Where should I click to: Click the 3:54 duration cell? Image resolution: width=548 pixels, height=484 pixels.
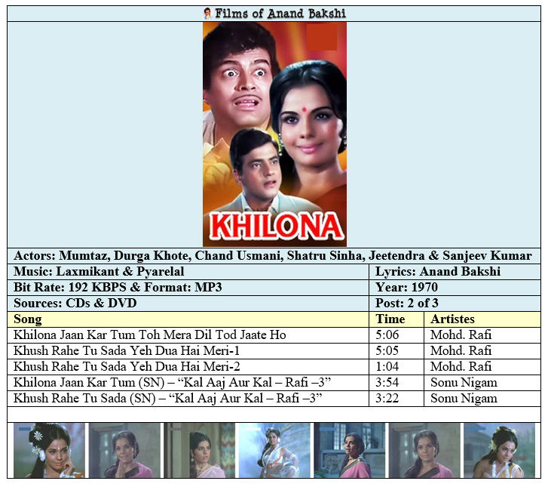pyautogui.click(x=396, y=383)
